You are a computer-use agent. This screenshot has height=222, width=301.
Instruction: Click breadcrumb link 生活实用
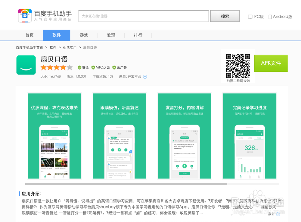(70, 48)
